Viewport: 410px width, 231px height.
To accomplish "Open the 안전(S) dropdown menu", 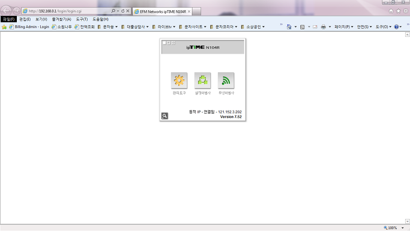I will (x=364, y=26).
